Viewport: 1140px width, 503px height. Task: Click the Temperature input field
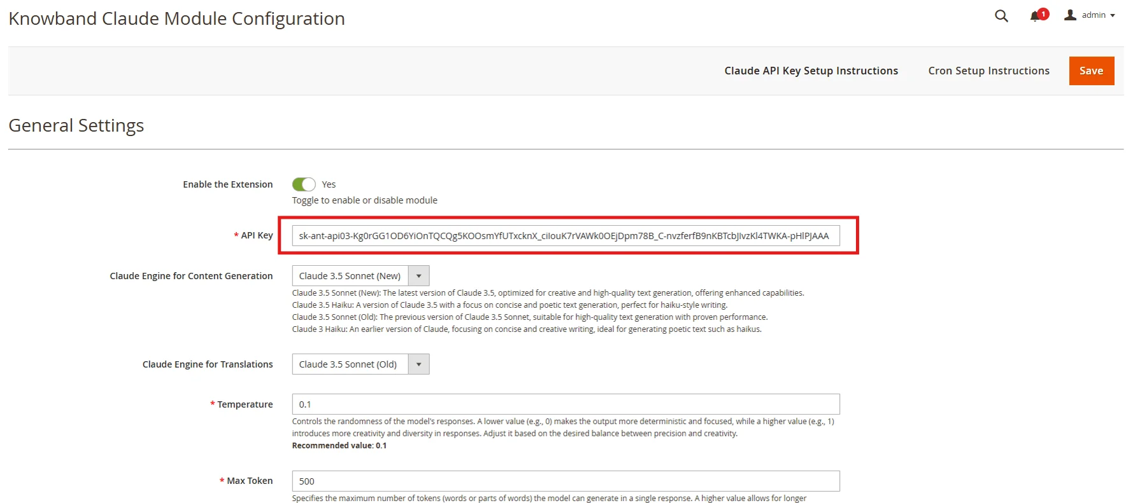coord(566,404)
